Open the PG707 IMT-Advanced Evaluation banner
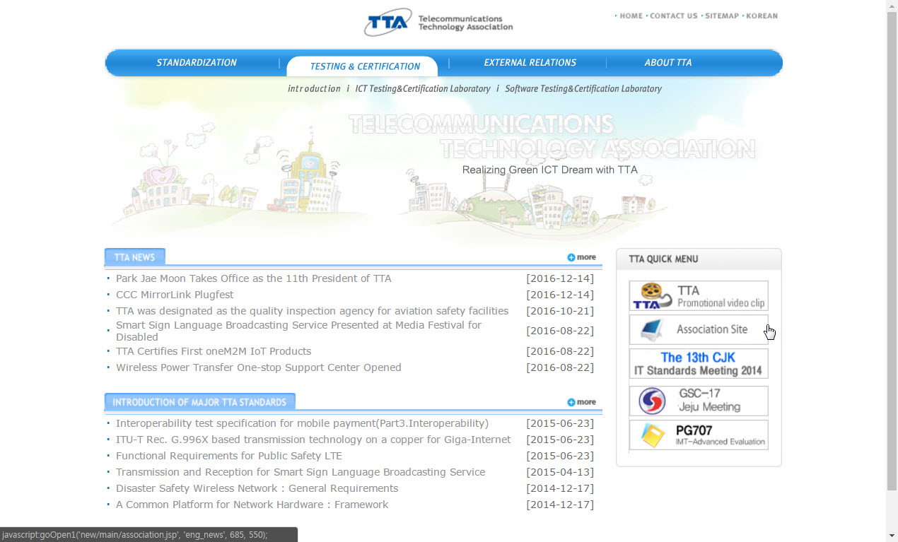 click(698, 435)
